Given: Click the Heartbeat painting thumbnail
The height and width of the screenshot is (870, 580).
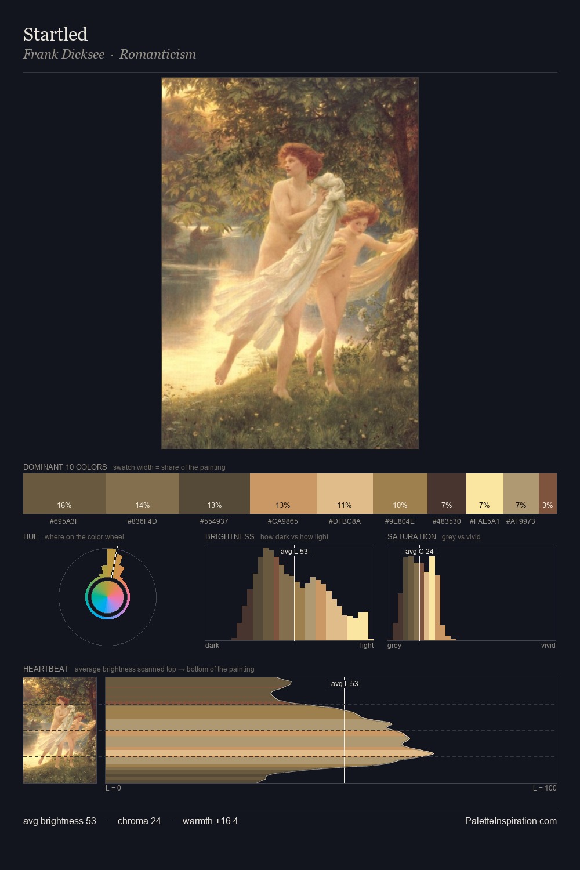Looking at the screenshot, I should [60, 730].
